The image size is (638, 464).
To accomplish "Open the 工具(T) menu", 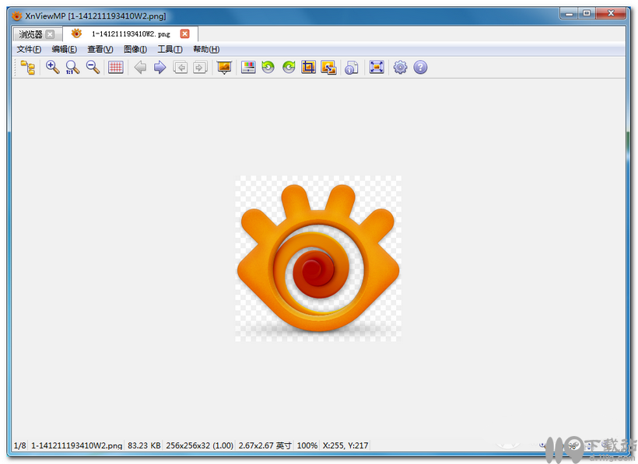I will [x=170, y=49].
